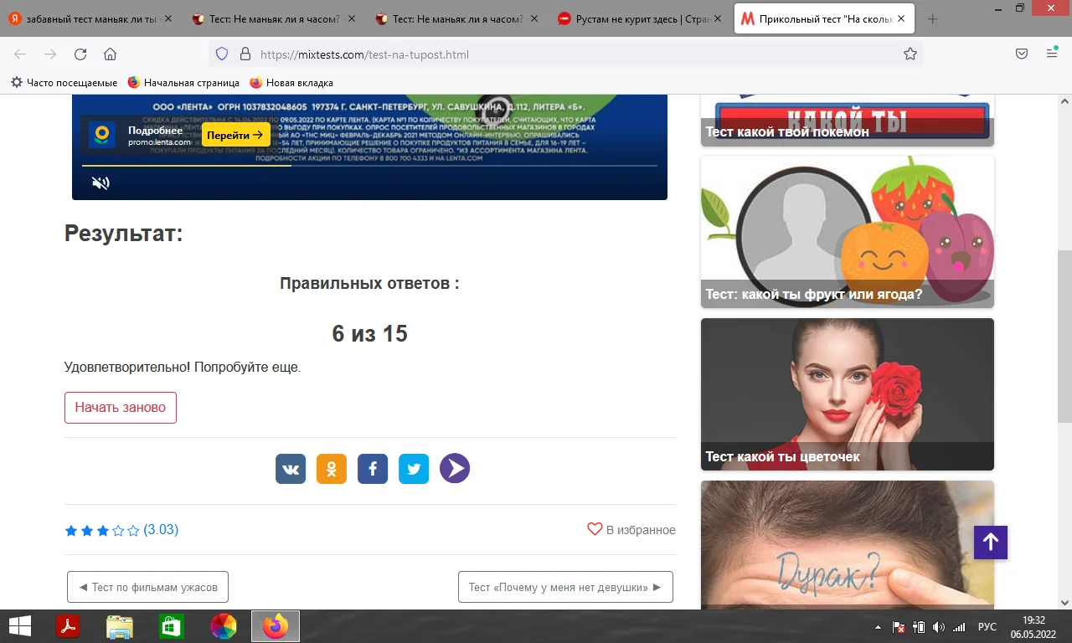Bookmark this page using the address bar star
This screenshot has width=1072, height=643.
(910, 53)
